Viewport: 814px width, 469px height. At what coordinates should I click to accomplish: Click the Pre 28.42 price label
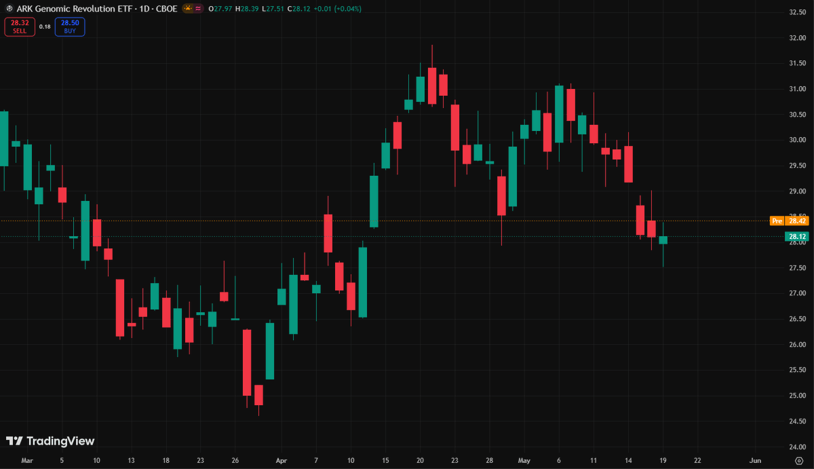tap(789, 221)
